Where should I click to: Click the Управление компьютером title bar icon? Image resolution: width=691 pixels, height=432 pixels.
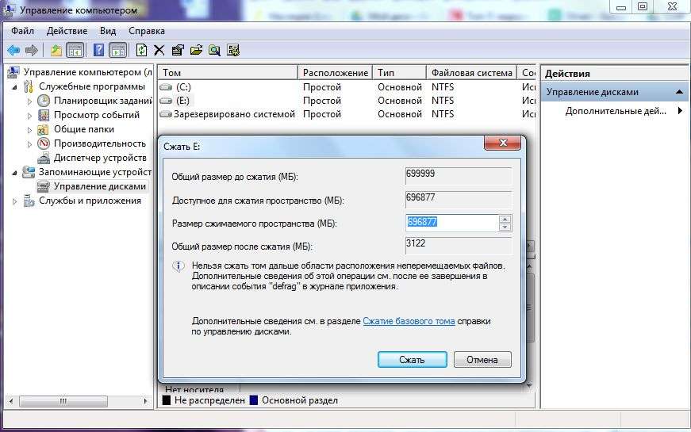tap(10, 10)
